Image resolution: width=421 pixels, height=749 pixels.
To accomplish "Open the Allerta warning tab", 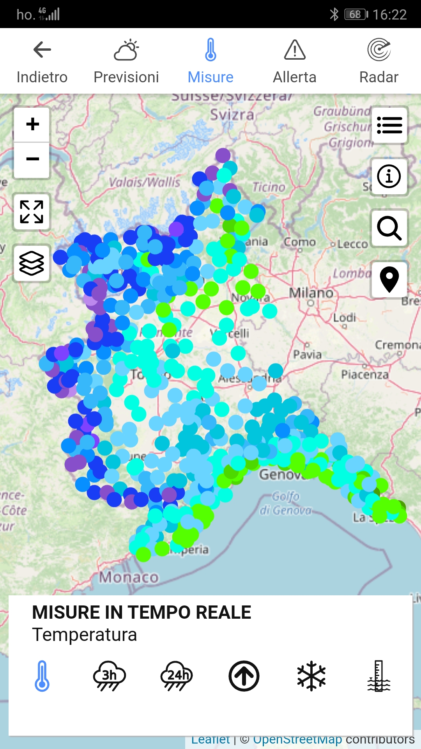I will pos(295,62).
